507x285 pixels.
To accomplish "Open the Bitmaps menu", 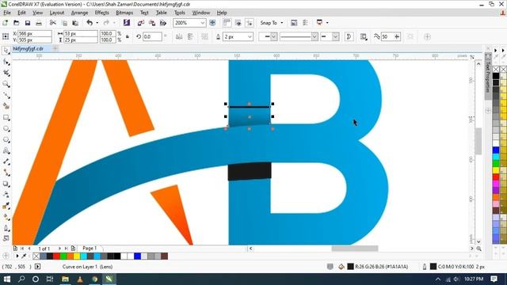I will pos(124,13).
